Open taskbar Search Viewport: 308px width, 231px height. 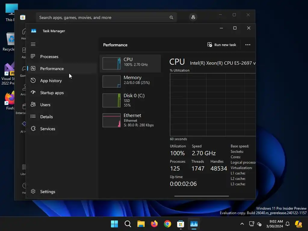pyautogui.click(x=128, y=224)
